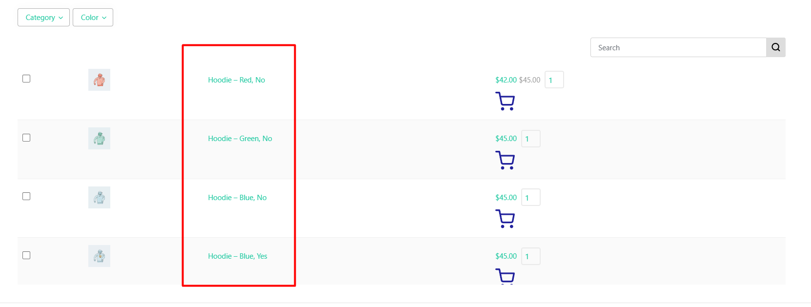The height and width of the screenshot is (307, 811).
Task: Click cart icon for Hoodie Blue, No
Action: [505, 219]
